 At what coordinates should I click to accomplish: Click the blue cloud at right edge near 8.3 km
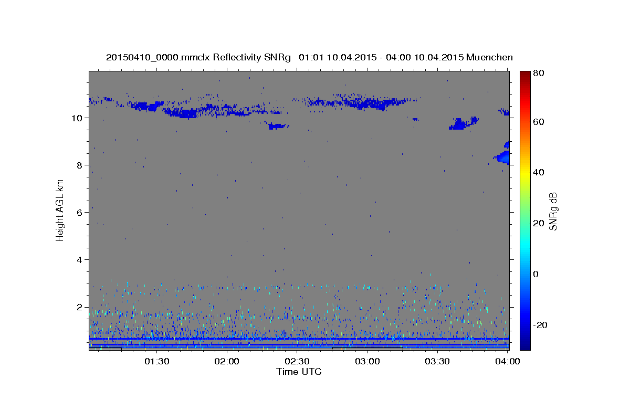click(502, 157)
